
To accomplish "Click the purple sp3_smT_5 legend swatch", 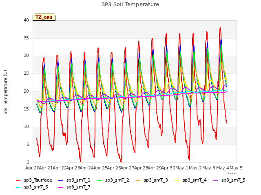I will [216, 180].
